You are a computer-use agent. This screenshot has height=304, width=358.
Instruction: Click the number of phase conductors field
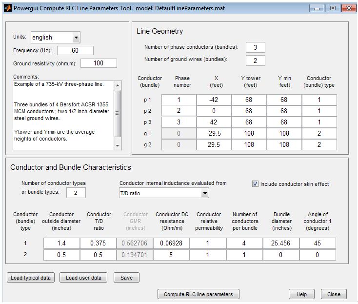256,47
